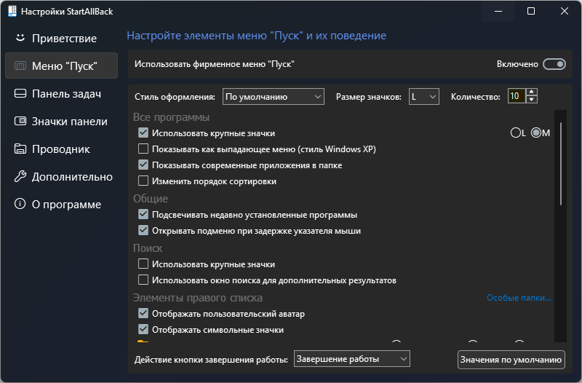Click the Значки панели sidebar icon
Image resolution: width=582 pixels, height=383 pixels.
coord(20,122)
